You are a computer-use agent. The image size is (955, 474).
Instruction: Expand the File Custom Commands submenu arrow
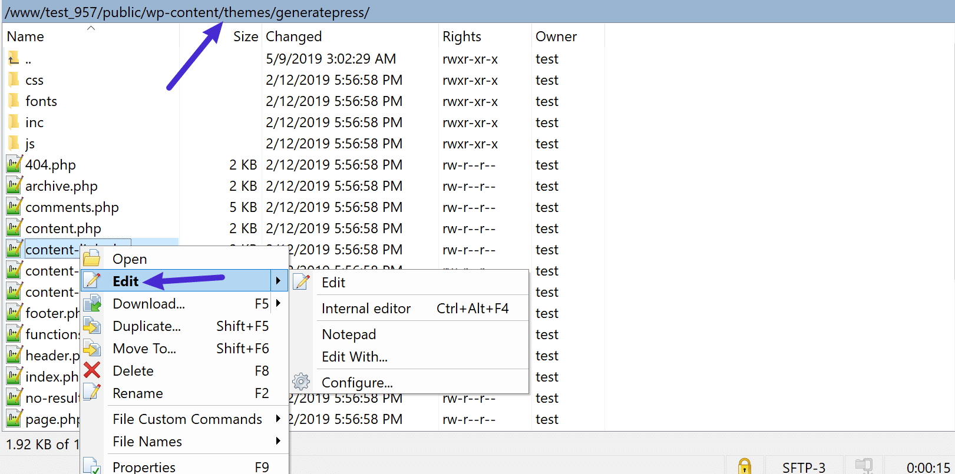[278, 419]
